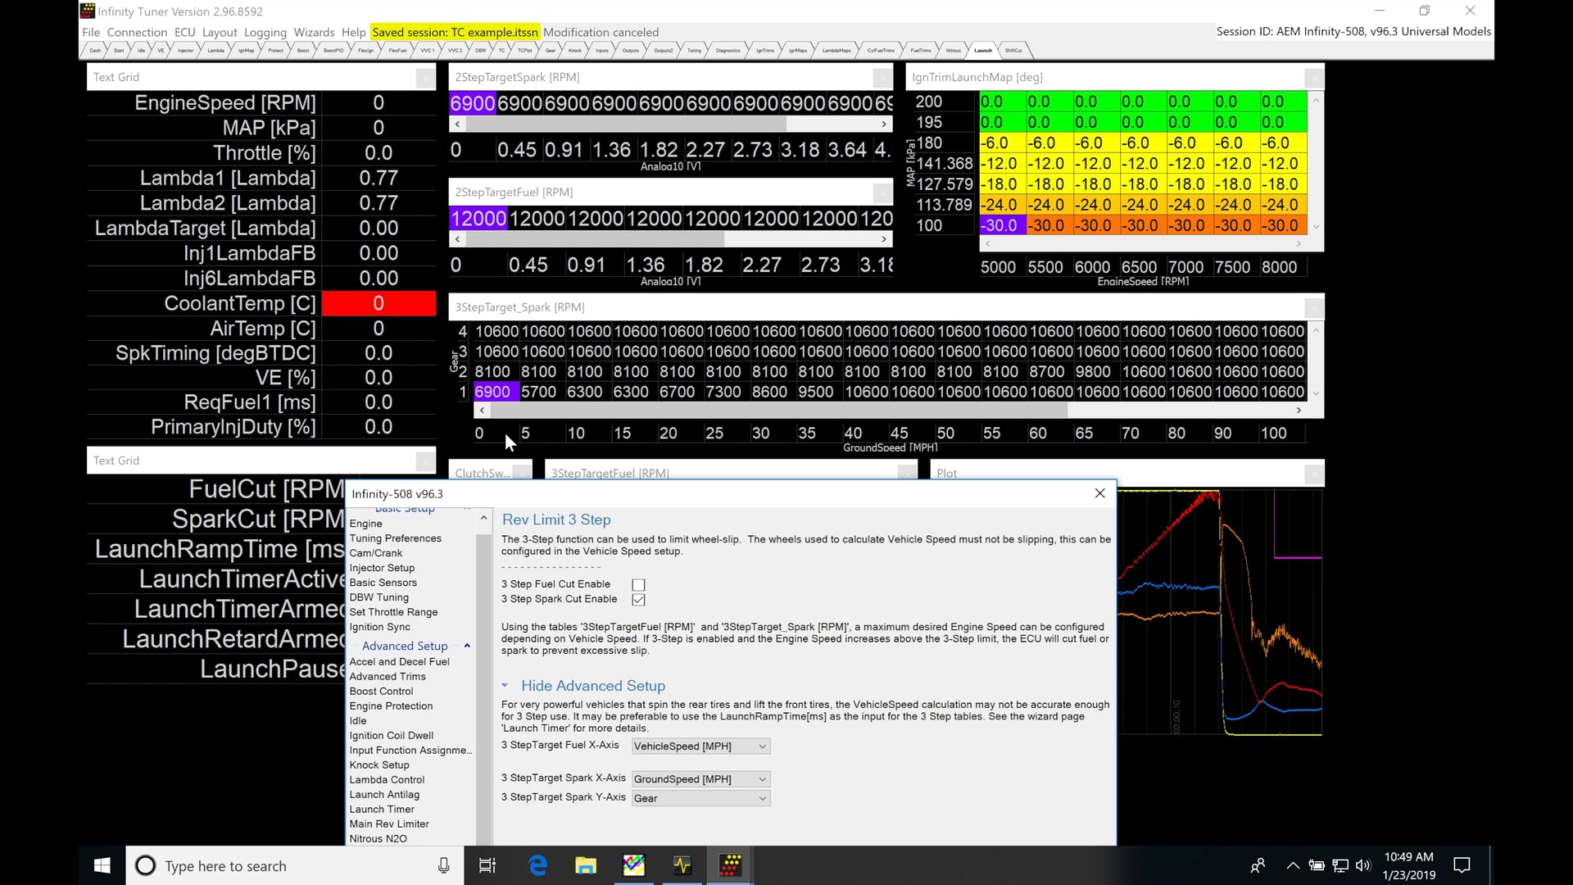1573x885 pixels.
Task: Select Launch Antilag in the setup list
Action: [384, 794]
